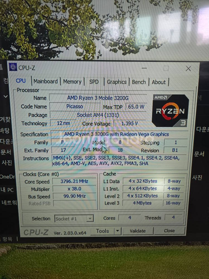209x279 pixels.
Task: Click the Core Speed 3796.21 MHz value
Action: (74, 181)
